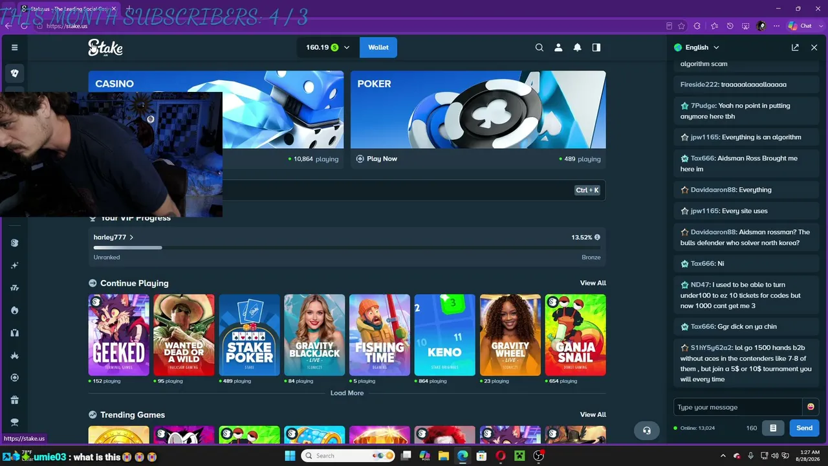Open the notifications bell
This screenshot has width=828, height=466.
point(577,47)
